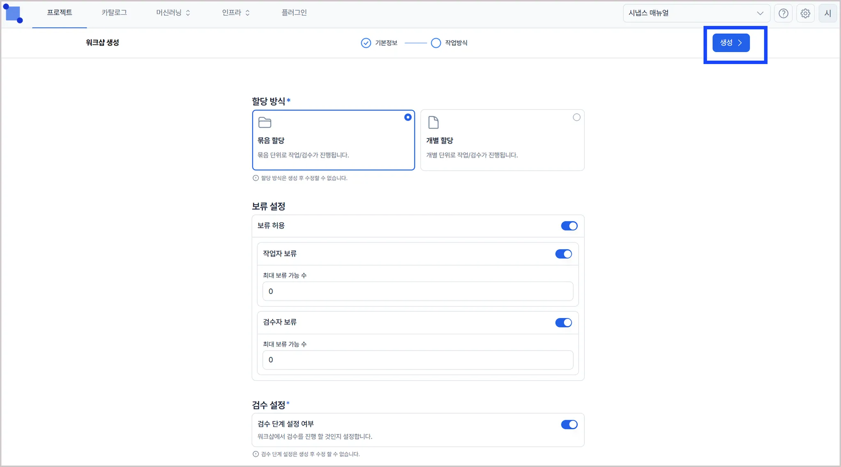Expand the 인프라 menu
This screenshot has width=841, height=467.
[236, 13]
